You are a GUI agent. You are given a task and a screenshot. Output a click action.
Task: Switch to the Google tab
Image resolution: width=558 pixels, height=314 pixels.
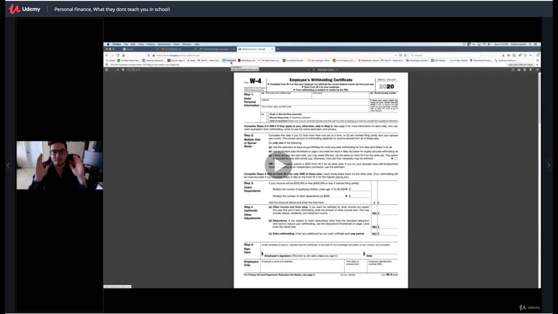140,49
